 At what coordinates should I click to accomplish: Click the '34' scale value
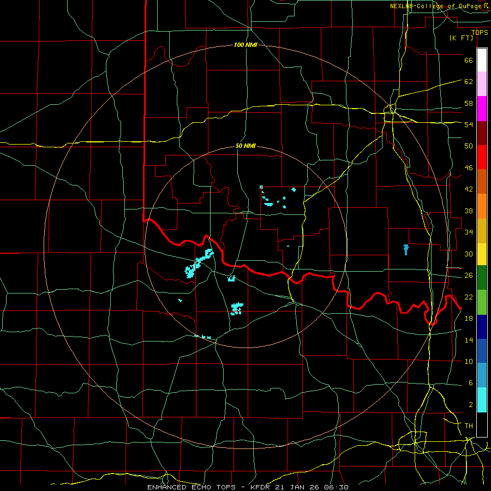coord(469,232)
